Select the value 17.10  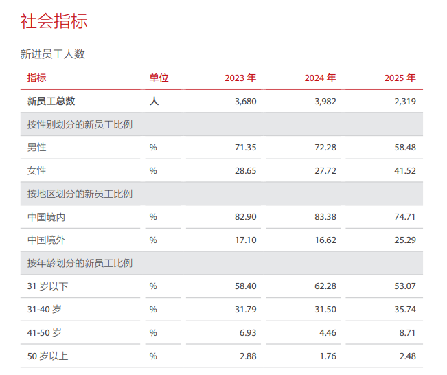tap(245, 240)
